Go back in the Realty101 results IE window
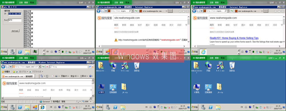286x111 pixels. point(194,11)
